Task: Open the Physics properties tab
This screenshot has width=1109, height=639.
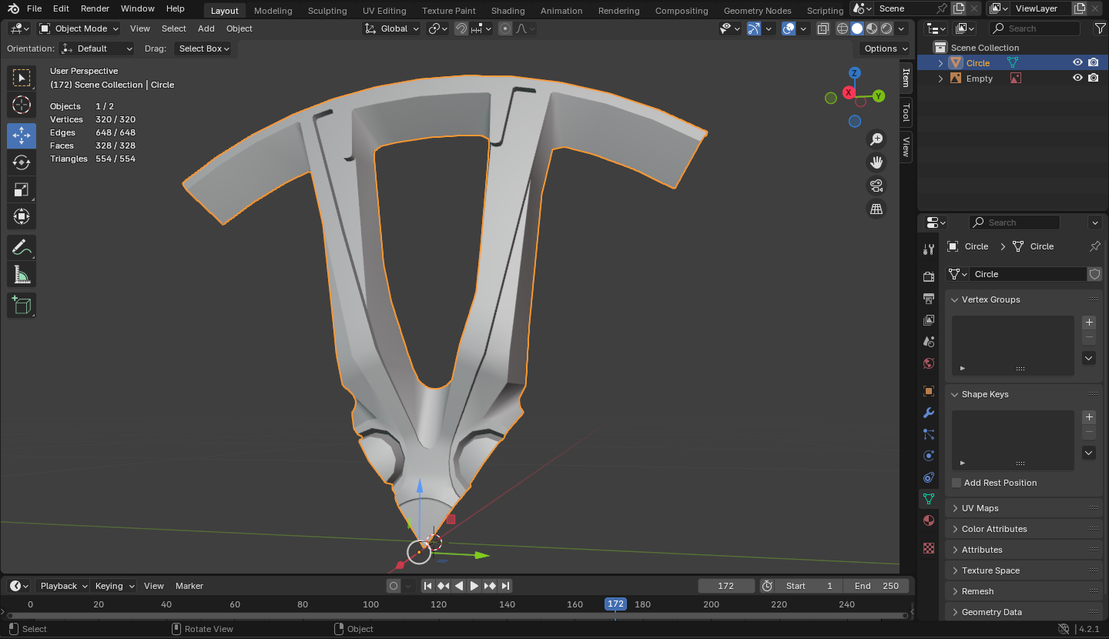Action: [929, 456]
